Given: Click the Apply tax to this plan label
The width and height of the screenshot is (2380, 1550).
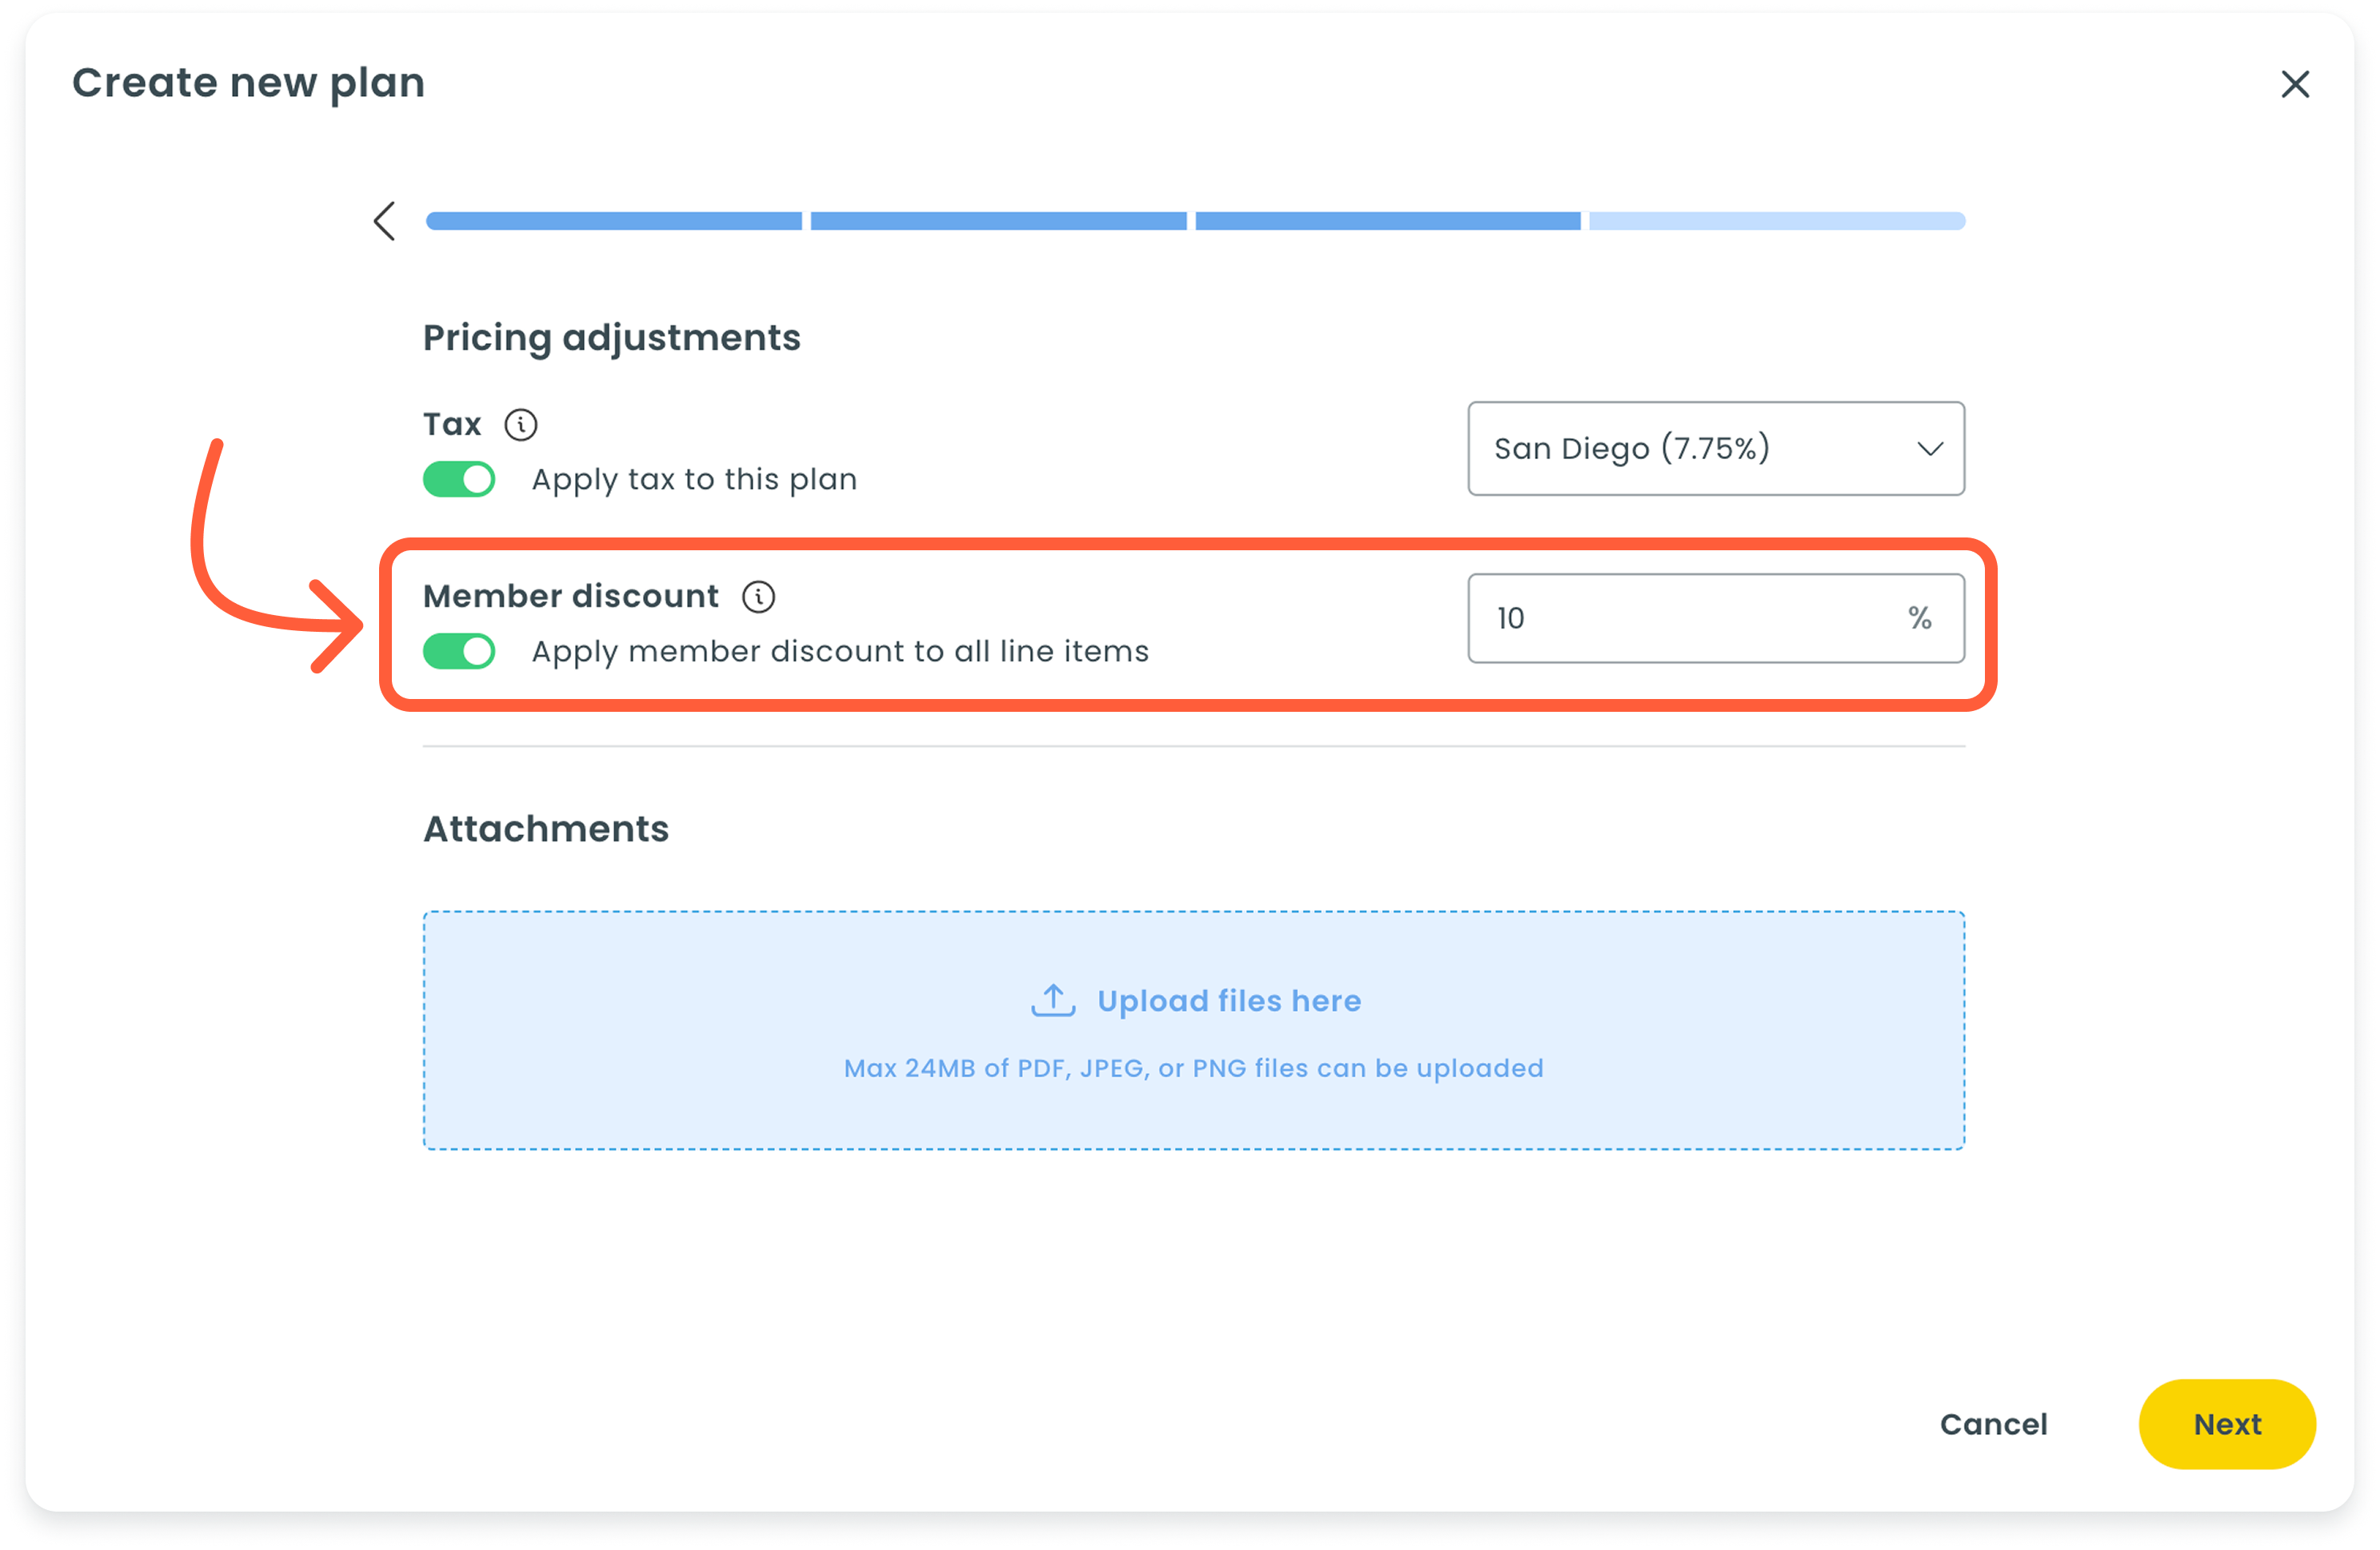Looking at the screenshot, I should pyautogui.click(x=694, y=480).
